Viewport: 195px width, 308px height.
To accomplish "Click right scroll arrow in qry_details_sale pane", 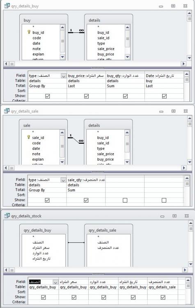I will tap(184, 168).
